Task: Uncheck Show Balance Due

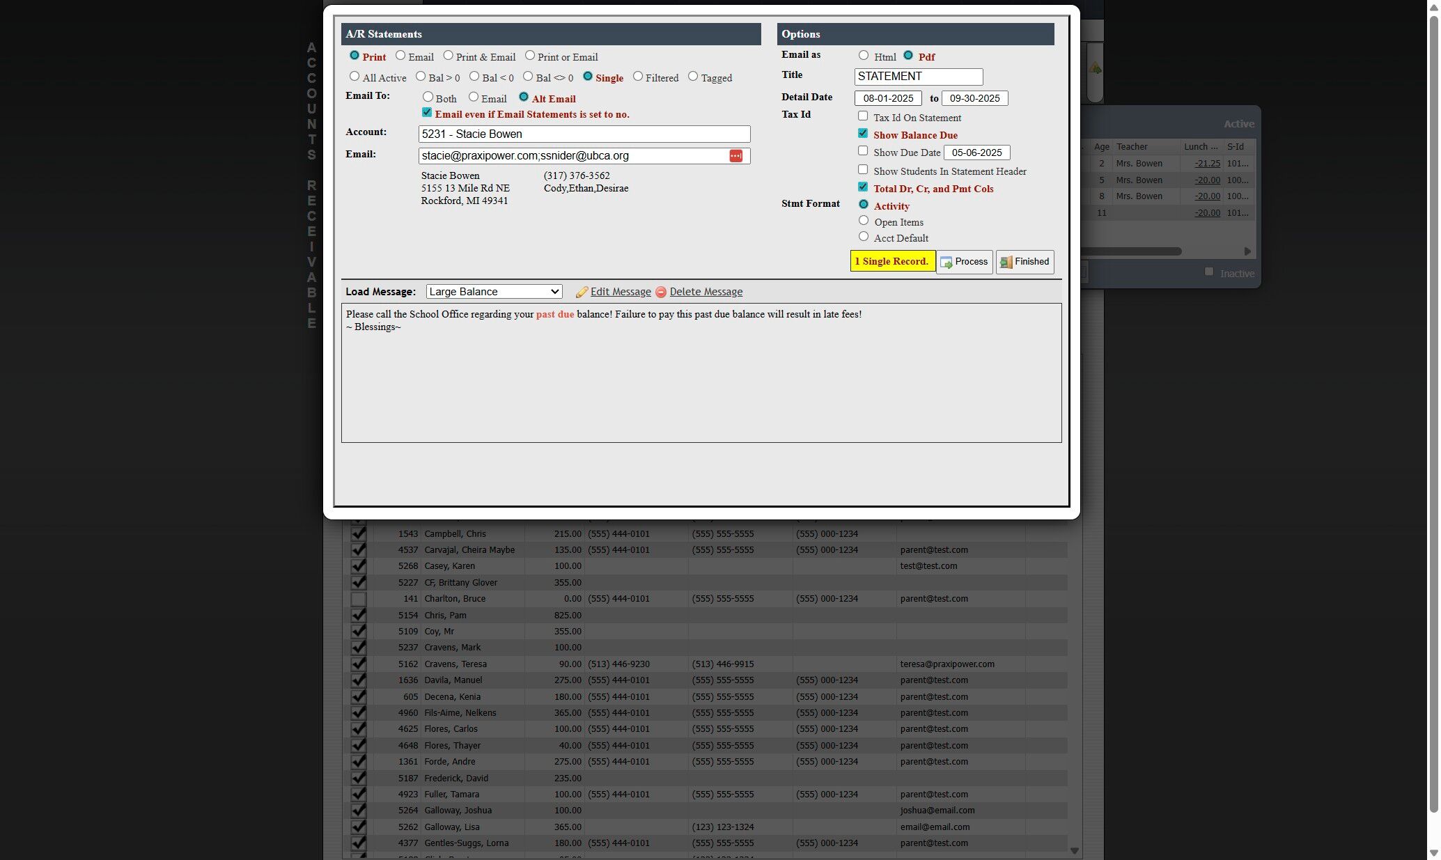Action: pos(863,134)
